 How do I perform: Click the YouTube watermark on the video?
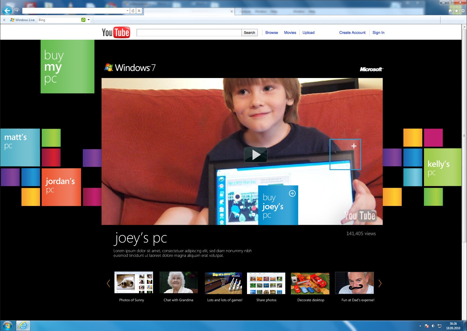click(360, 216)
